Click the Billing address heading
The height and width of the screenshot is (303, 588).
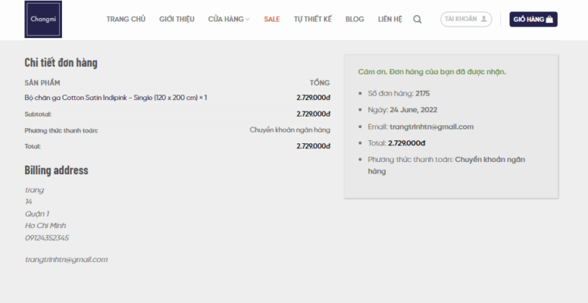coord(56,170)
